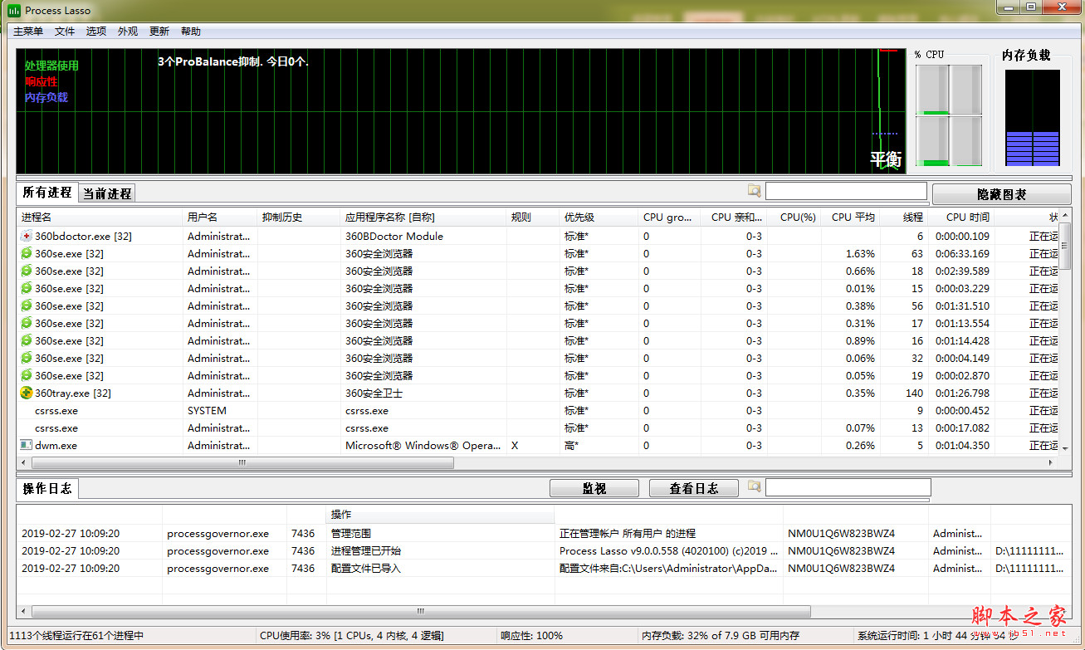Select the 360安全卫士 application name cell
Image resolution: width=1085 pixels, height=650 pixels.
point(374,393)
